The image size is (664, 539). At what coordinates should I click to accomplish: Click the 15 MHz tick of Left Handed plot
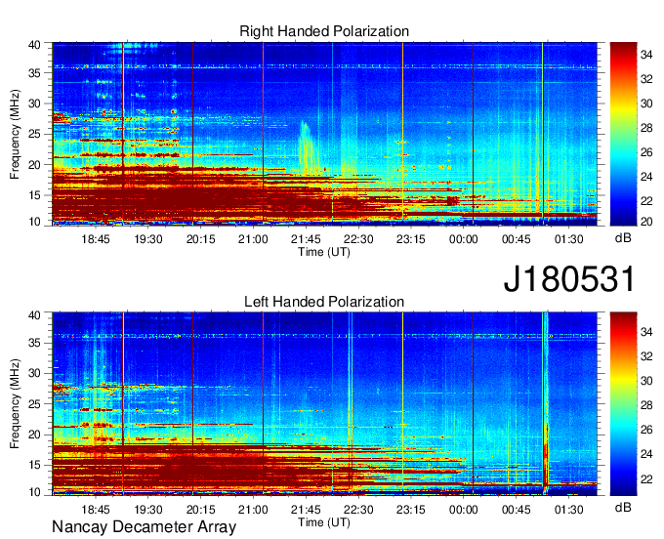tap(34, 465)
